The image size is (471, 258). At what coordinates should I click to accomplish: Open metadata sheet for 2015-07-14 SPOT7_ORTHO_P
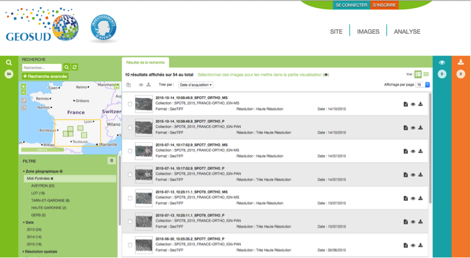(406, 175)
